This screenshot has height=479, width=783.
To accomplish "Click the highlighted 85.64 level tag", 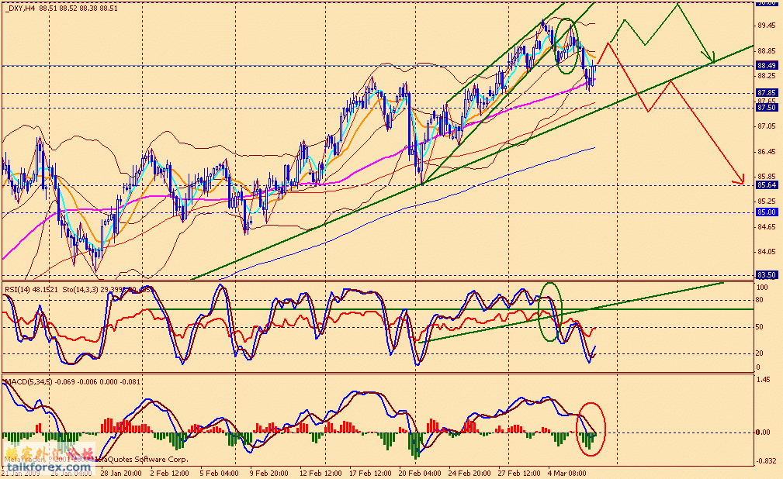I will coord(767,185).
